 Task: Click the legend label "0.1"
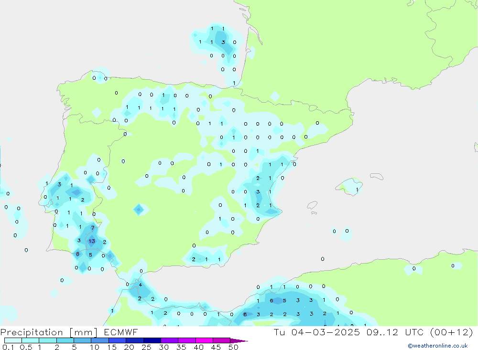(8, 347)
